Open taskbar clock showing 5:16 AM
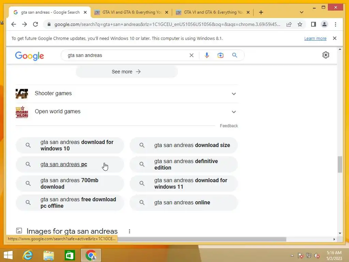Viewport: 349px width, 262px height. coord(334,256)
